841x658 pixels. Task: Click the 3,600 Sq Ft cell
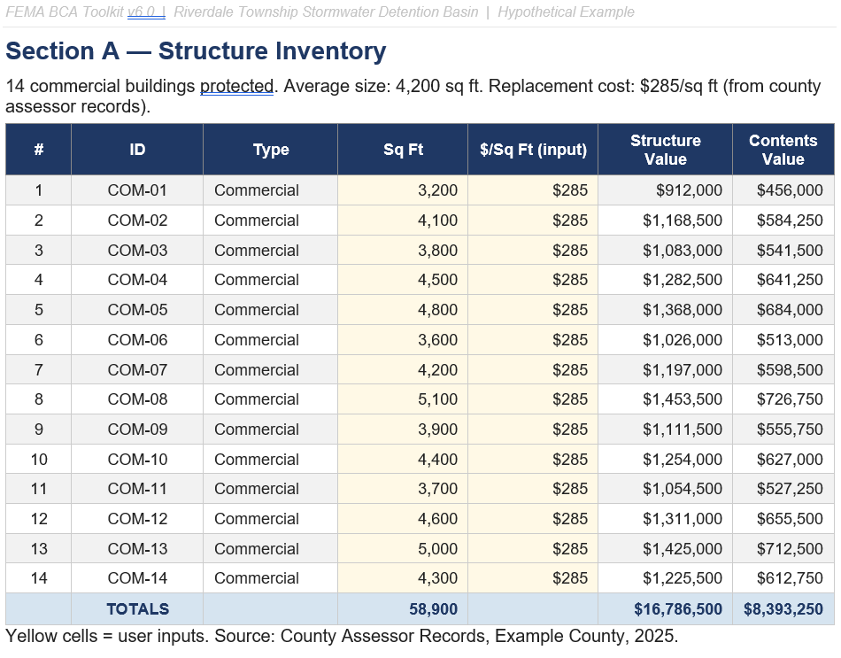pyautogui.click(x=403, y=340)
